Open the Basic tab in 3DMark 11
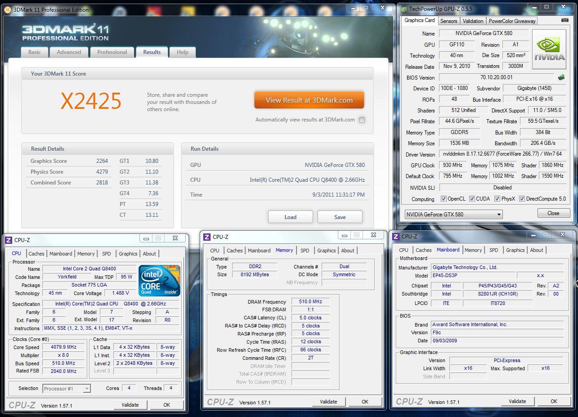This screenshot has width=578, height=417. [x=35, y=52]
